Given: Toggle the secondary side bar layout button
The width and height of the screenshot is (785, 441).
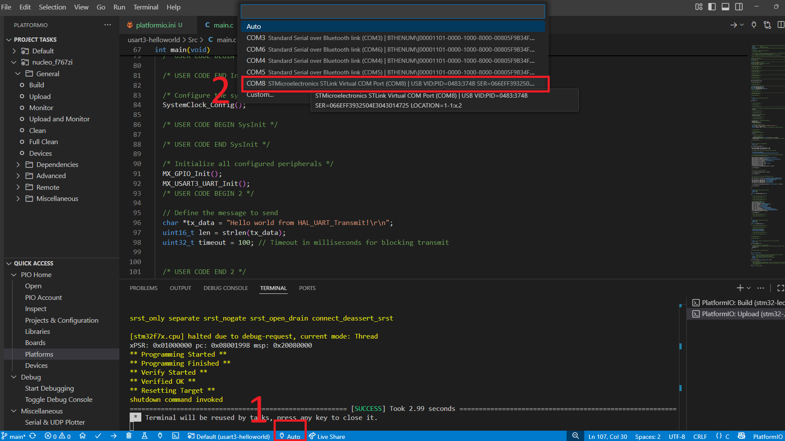Looking at the screenshot, I should pos(739,7).
